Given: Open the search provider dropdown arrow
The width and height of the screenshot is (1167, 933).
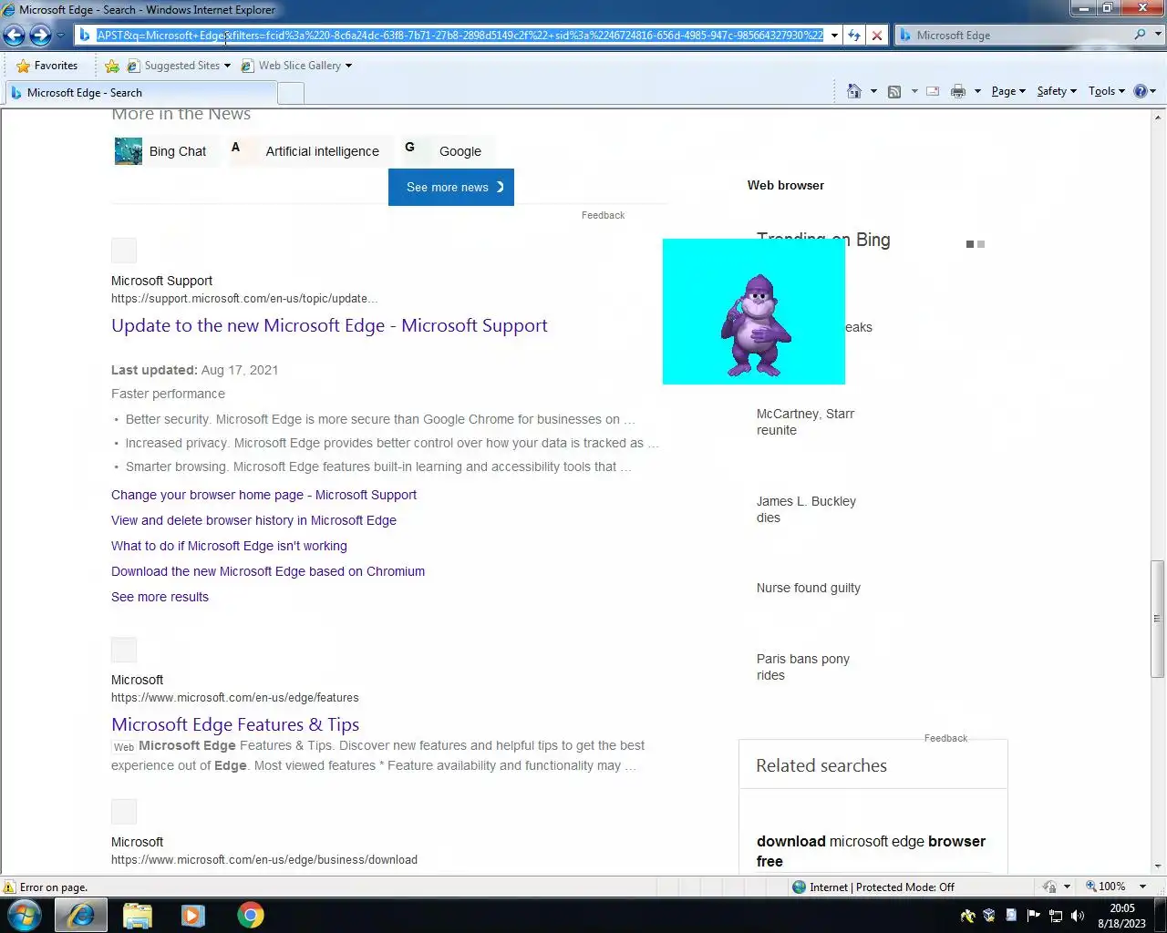Looking at the screenshot, I should click(1159, 35).
